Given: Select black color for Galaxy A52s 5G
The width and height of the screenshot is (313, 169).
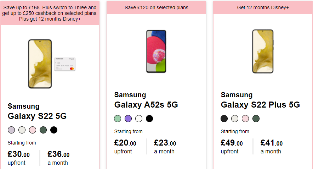Looking at the screenshot, I should (149, 119).
